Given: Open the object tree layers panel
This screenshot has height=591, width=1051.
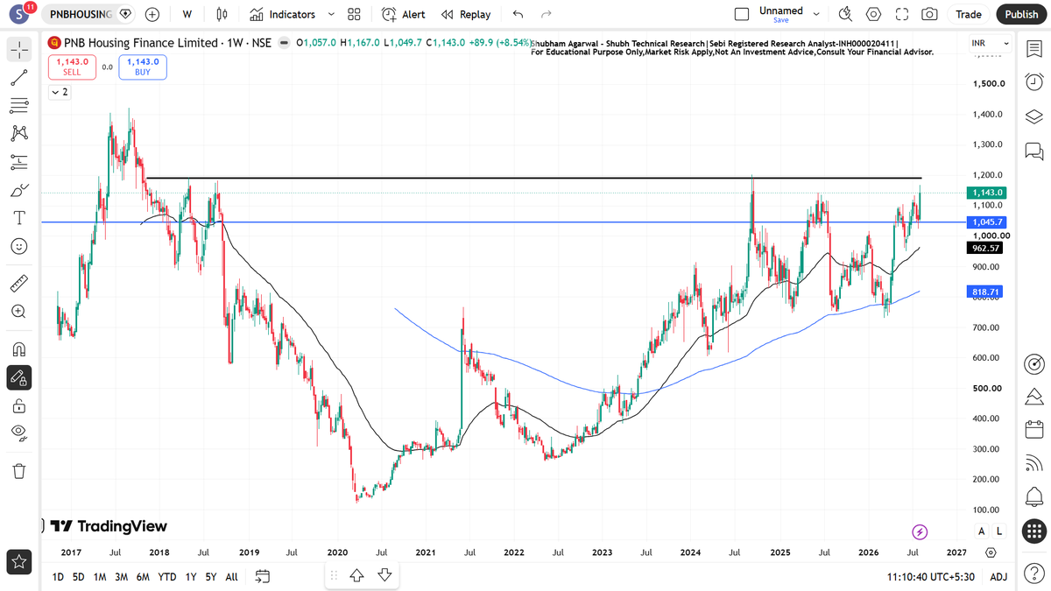Looking at the screenshot, I should coord(1033,116).
